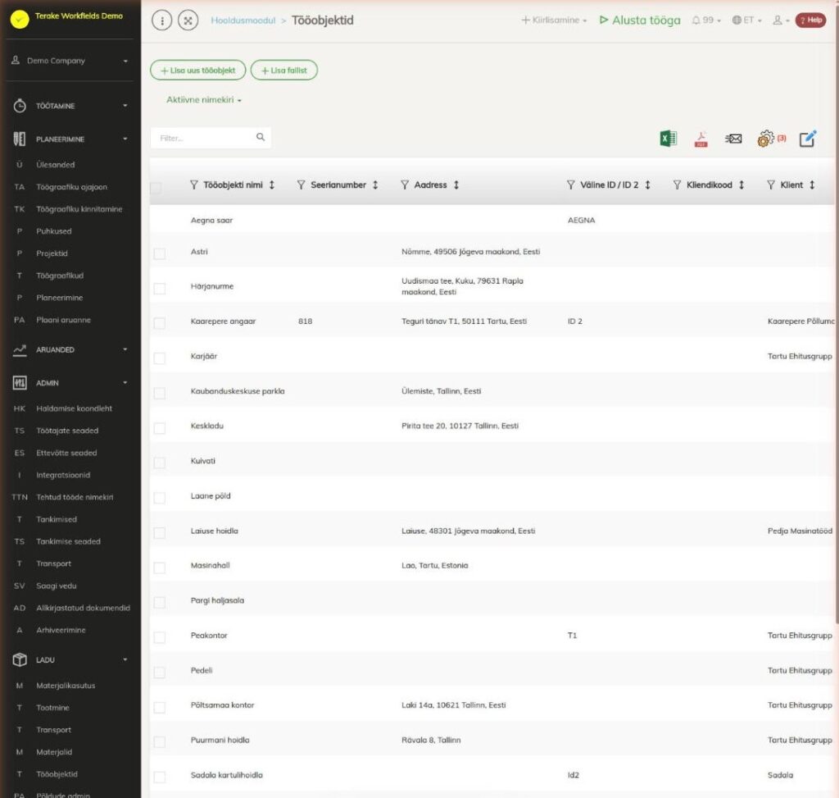
Task: Open the column settings gear icon
Action: coord(766,139)
